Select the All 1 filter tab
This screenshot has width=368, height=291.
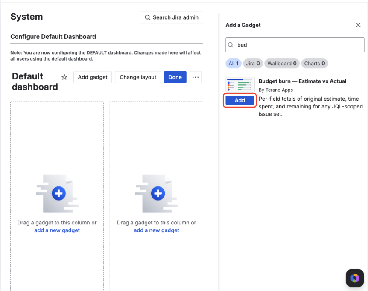point(234,64)
